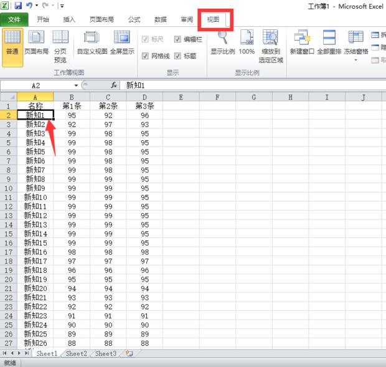This screenshot has height=367, width=386.
Task: Click the split window (拆分) icon
Action: pyautogui.click(x=375, y=36)
